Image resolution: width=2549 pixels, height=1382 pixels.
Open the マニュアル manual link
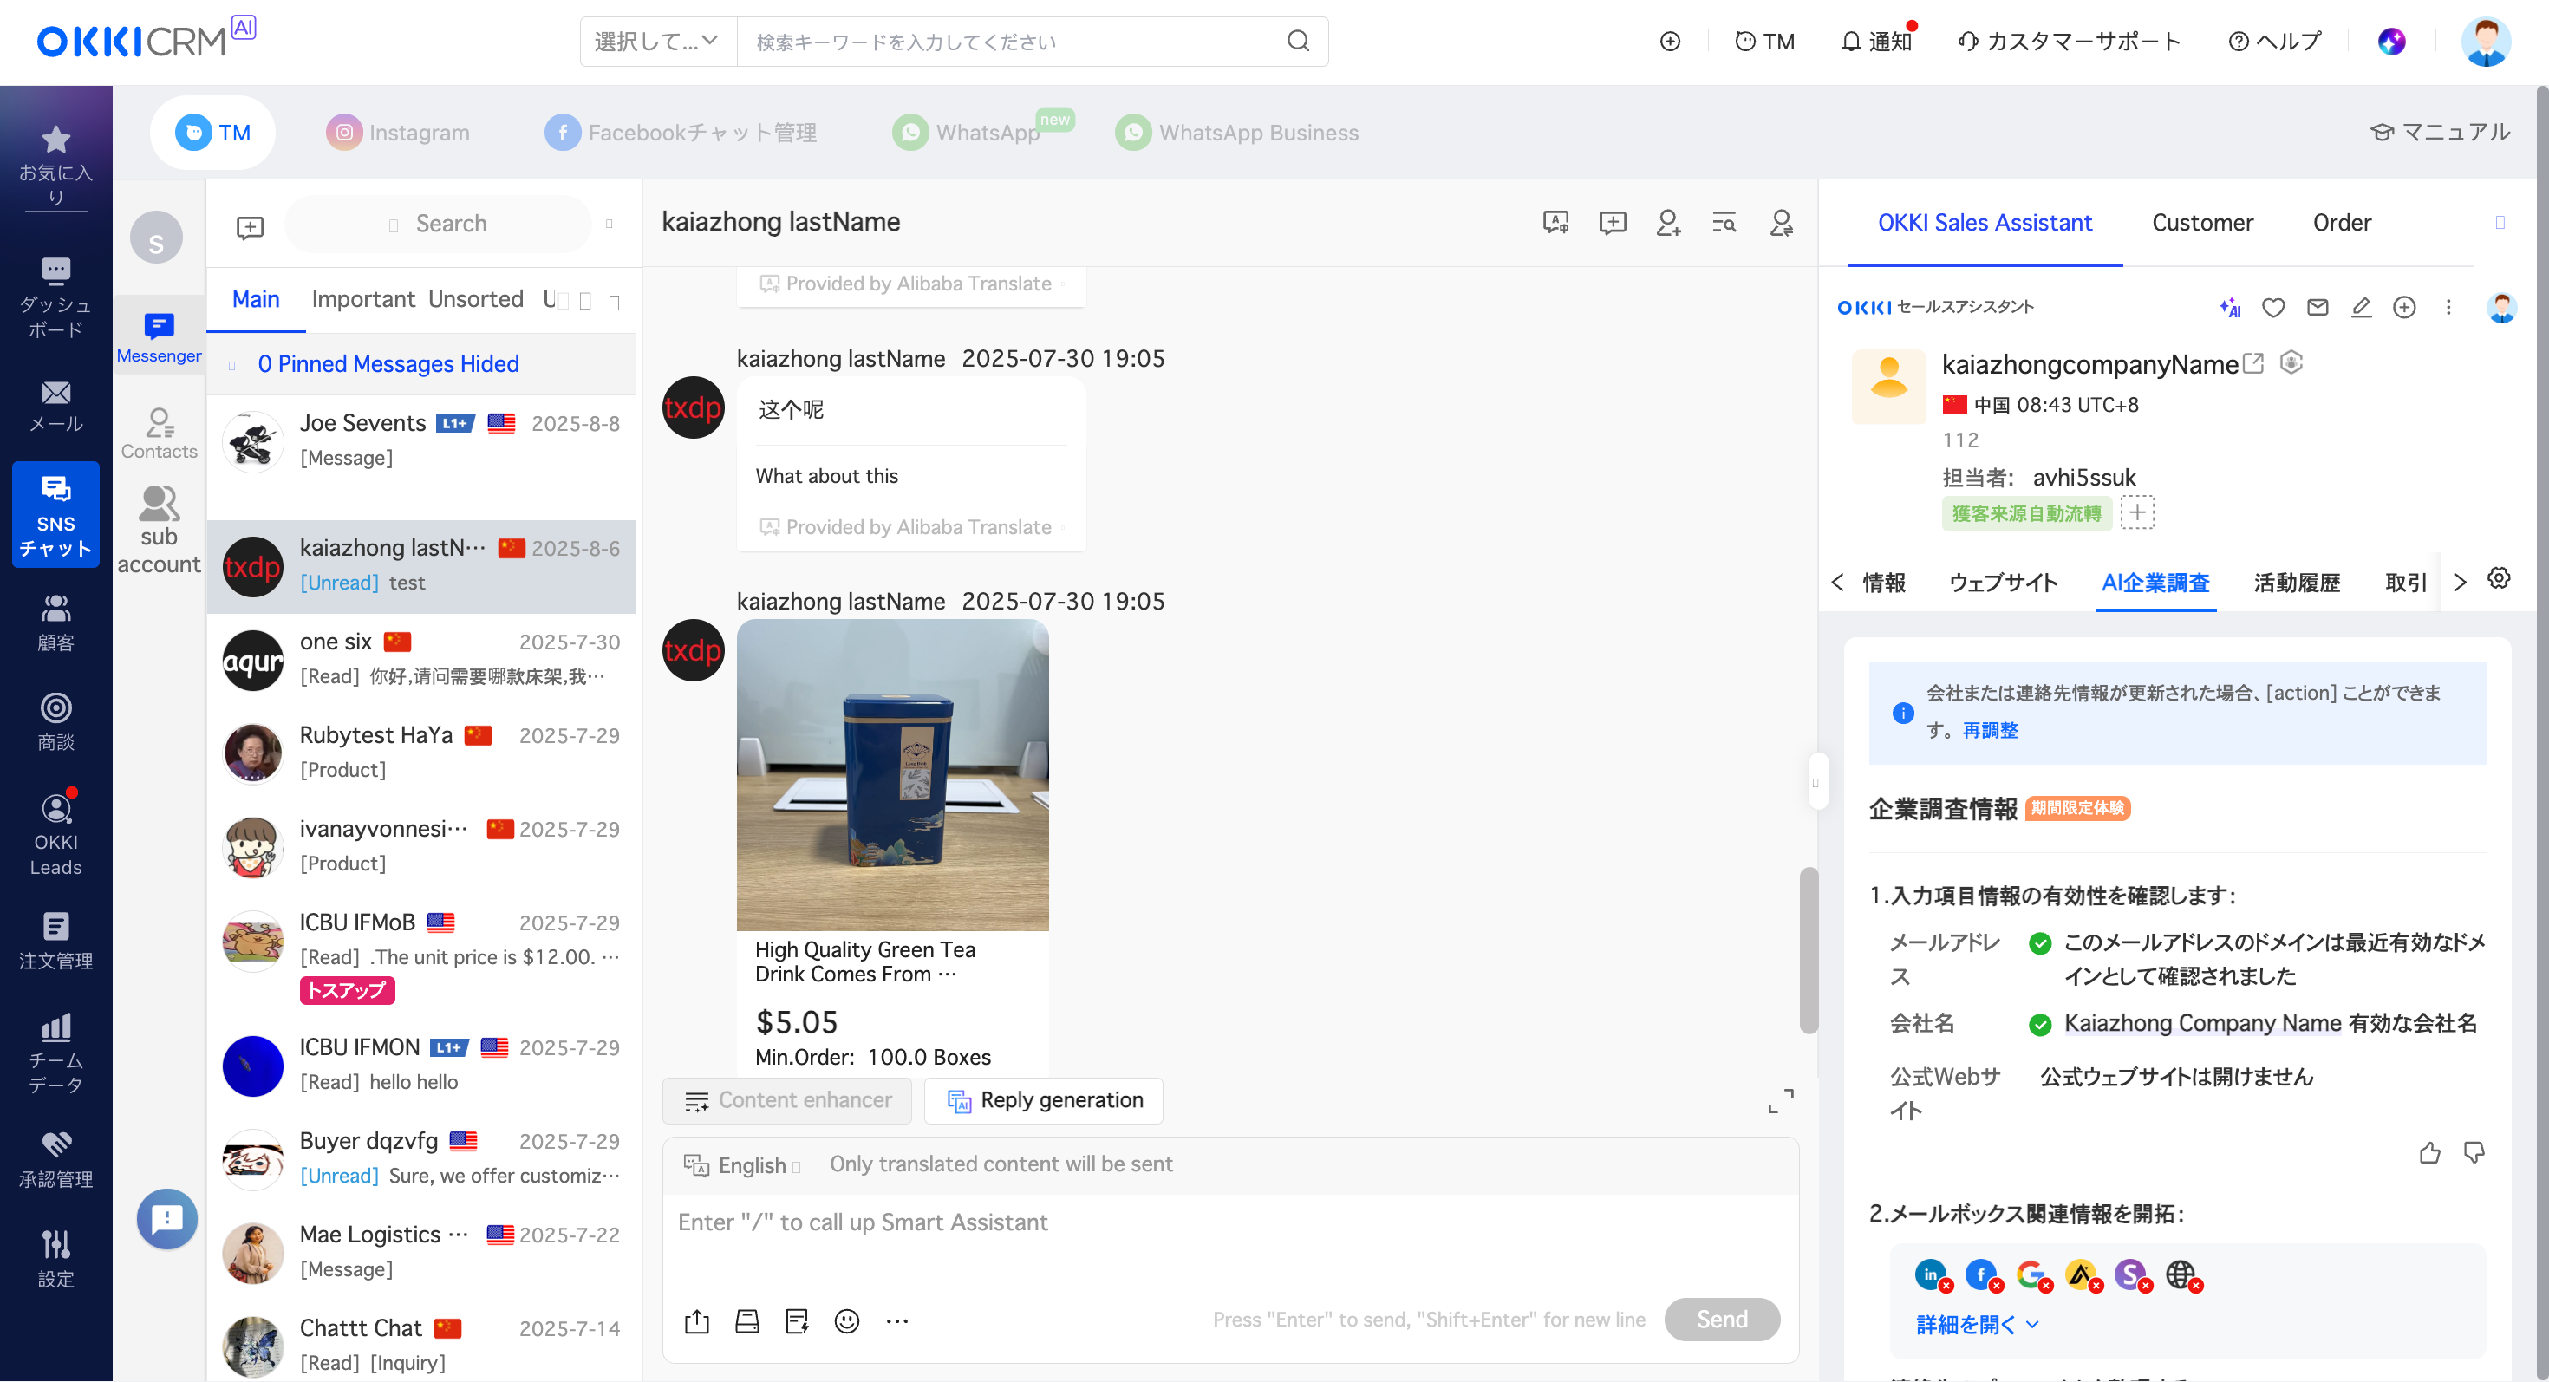(2440, 133)
